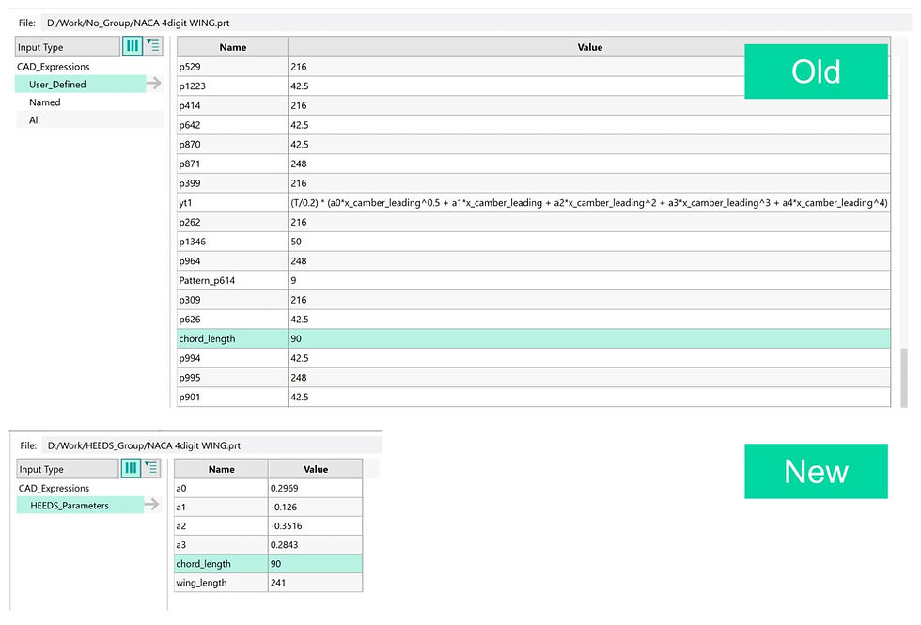
Task: Switch to tree view in Old panel
Action: [x=153, y=46]
